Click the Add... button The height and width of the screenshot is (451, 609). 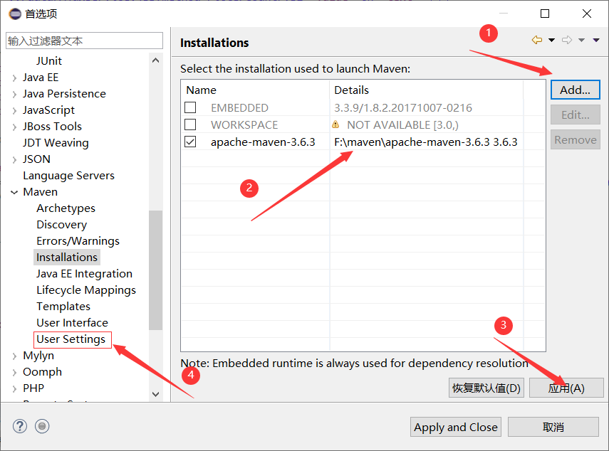point(575,90)
